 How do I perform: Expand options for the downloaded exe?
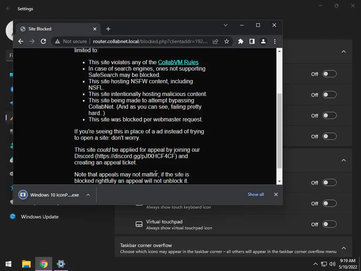pyautogui.click(x=88, y=195)
